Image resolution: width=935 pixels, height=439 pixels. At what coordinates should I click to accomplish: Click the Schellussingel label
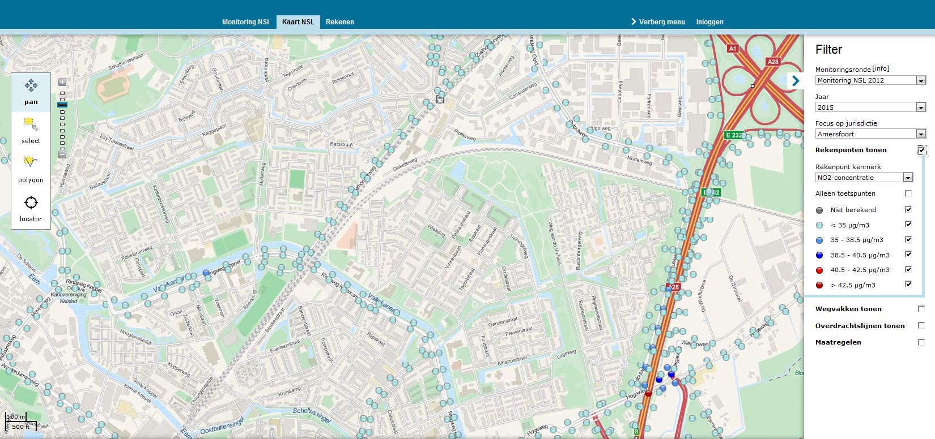pyautogui.click(x=312, y=415)
